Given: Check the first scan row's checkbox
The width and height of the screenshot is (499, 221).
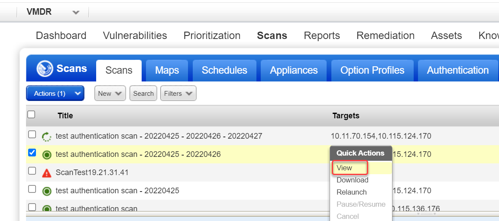Looking at the screenshot, I should (x=32, y=135).
